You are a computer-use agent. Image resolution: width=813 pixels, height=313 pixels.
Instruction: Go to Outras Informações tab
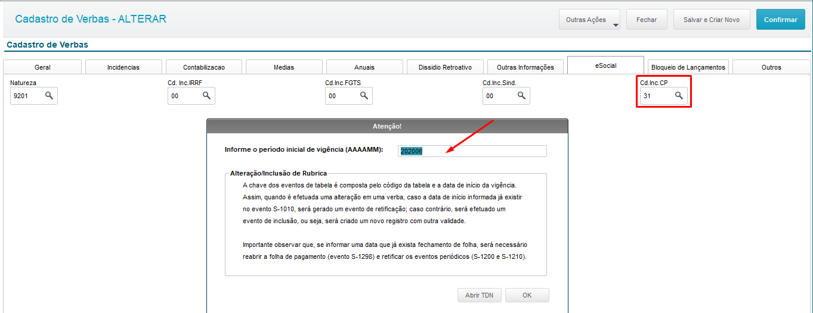tap(525, 67)
